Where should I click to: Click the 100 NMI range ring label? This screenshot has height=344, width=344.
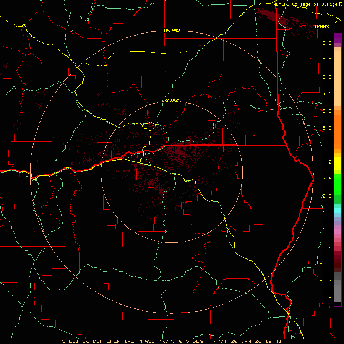(172, 30)
